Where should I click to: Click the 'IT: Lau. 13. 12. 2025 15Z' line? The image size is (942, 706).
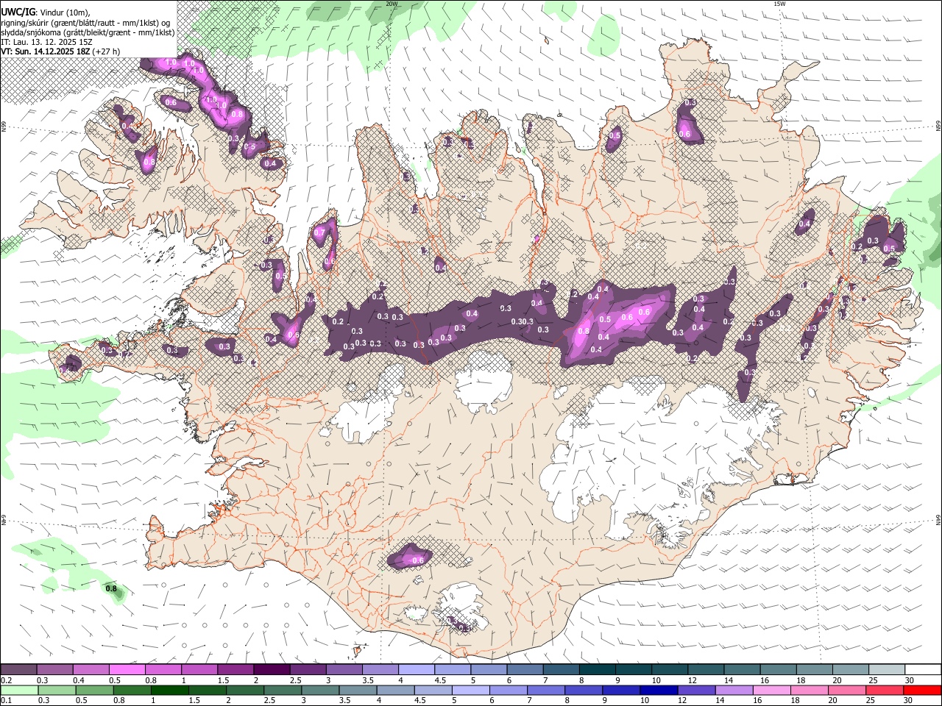coord(46,42)
